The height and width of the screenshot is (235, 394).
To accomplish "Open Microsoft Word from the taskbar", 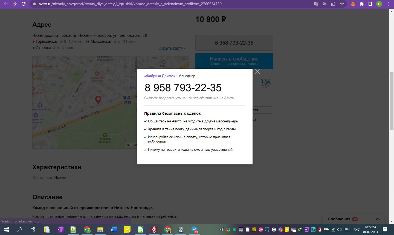I will tap(114, 230).
